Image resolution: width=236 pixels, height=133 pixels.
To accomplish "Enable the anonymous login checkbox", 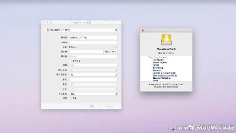I will tap(70, 61).
